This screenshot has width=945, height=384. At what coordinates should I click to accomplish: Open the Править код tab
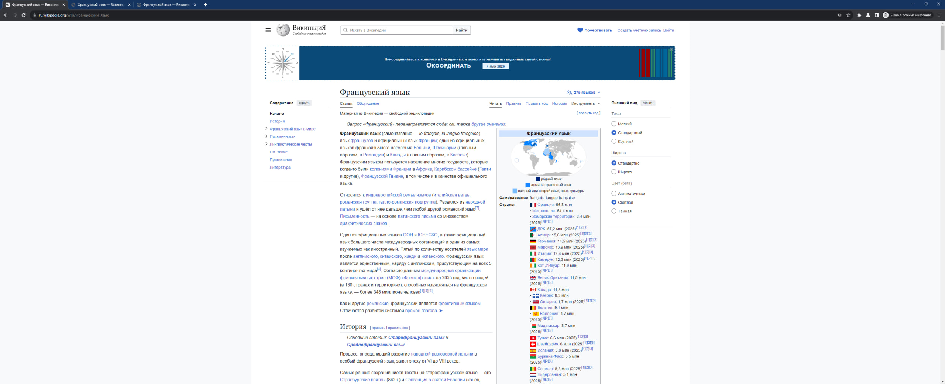(x=536, y=104)
